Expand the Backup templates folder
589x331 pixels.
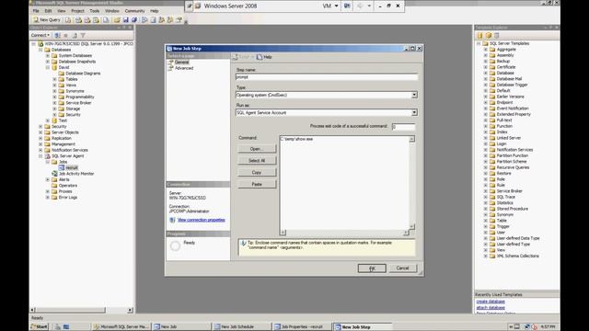(485, 62)
